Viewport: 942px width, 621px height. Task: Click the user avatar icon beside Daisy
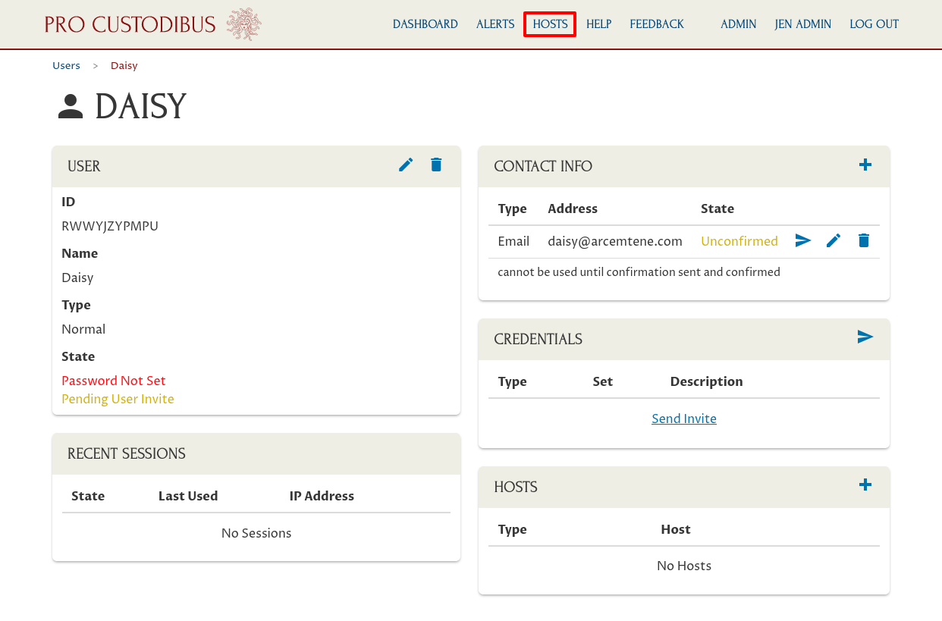coord(71,106)
